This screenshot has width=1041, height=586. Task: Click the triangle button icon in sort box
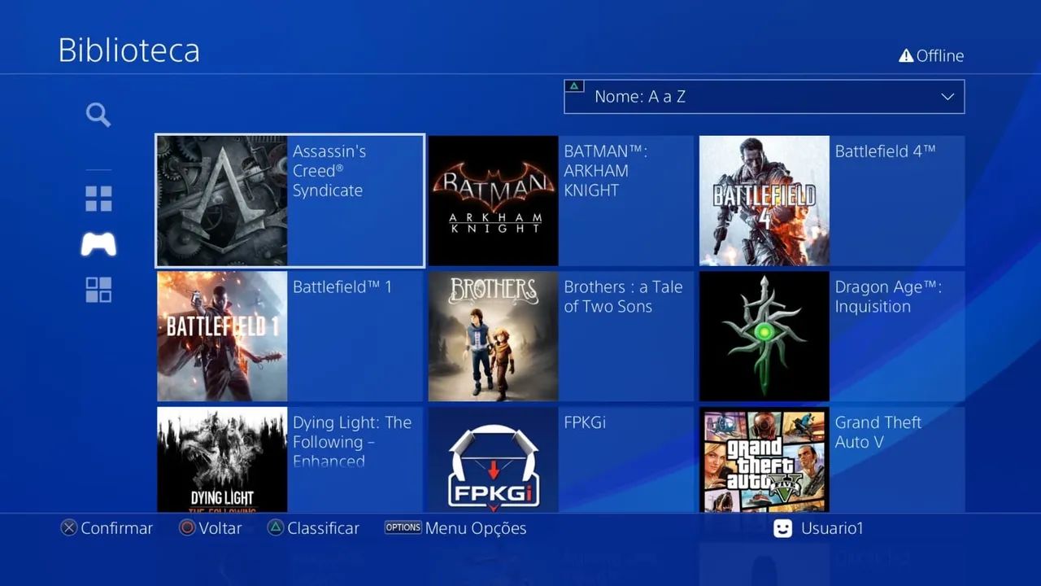[x=574, y=86]
